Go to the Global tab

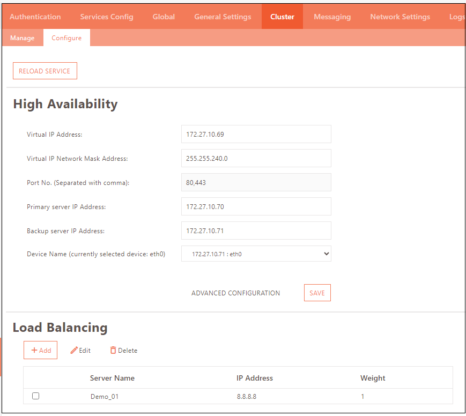(x=164, y=17)
